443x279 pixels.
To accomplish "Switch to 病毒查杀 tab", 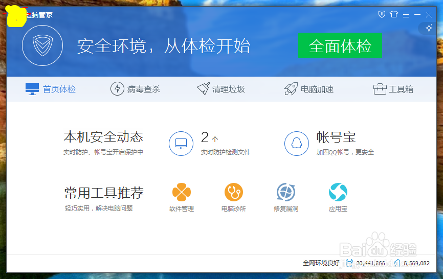I will 135,89.
